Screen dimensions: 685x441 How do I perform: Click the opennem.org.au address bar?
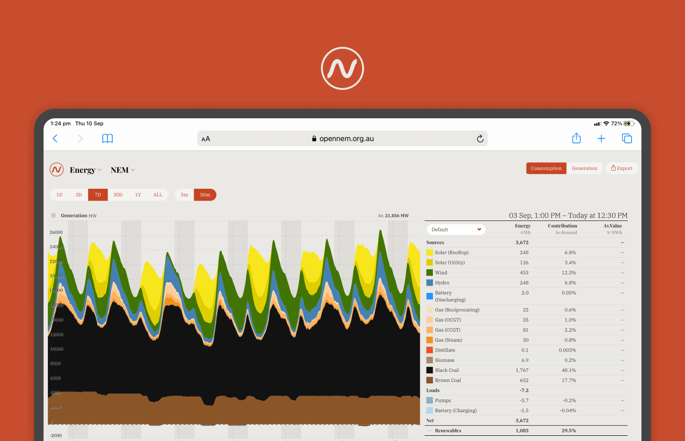(342, 139)
